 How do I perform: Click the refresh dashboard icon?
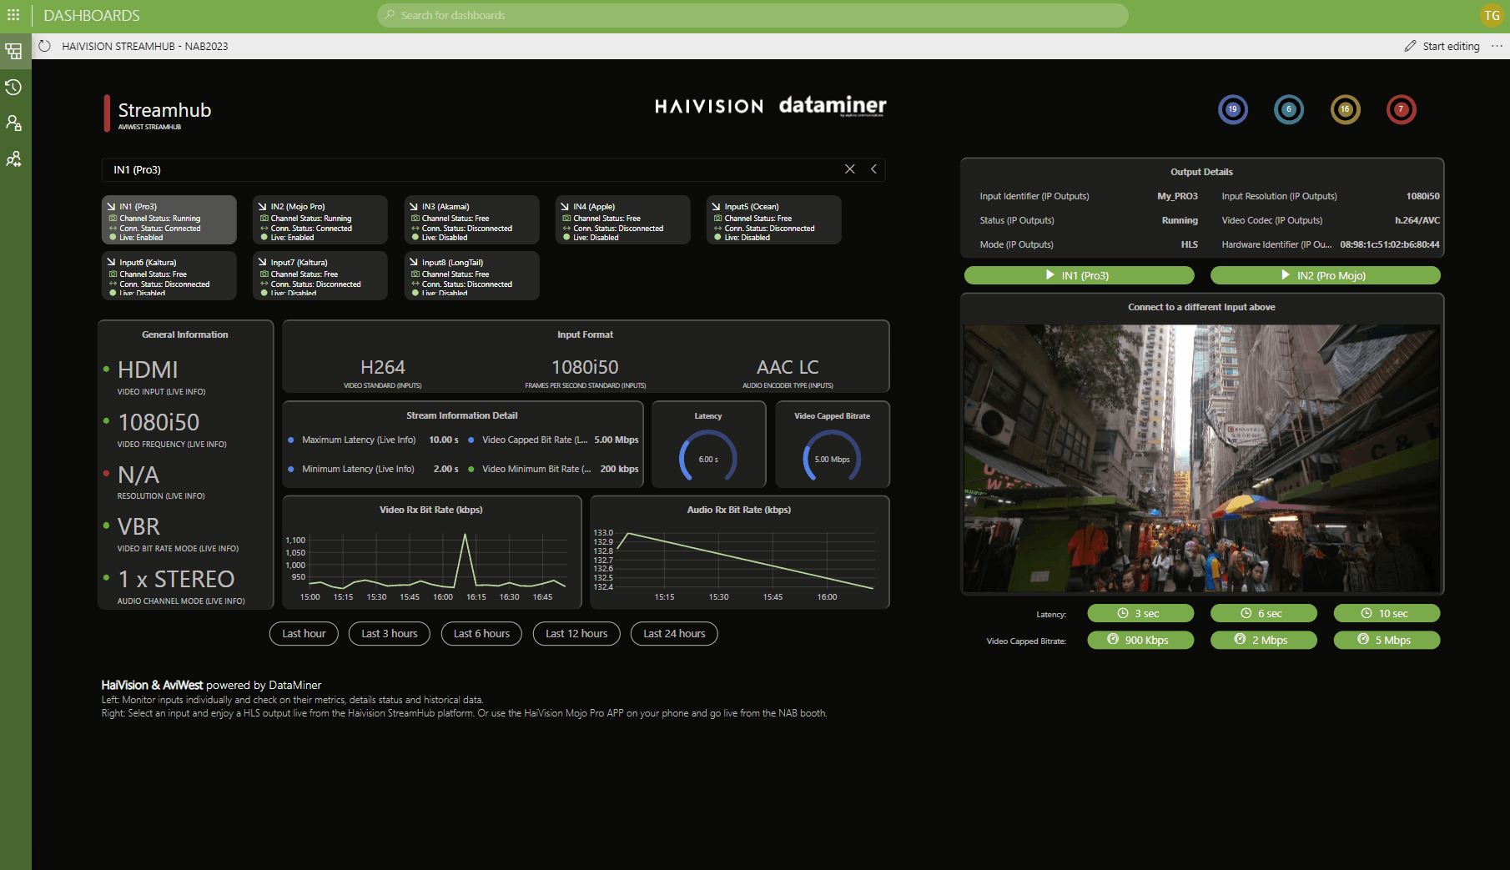tap(45, 46)
